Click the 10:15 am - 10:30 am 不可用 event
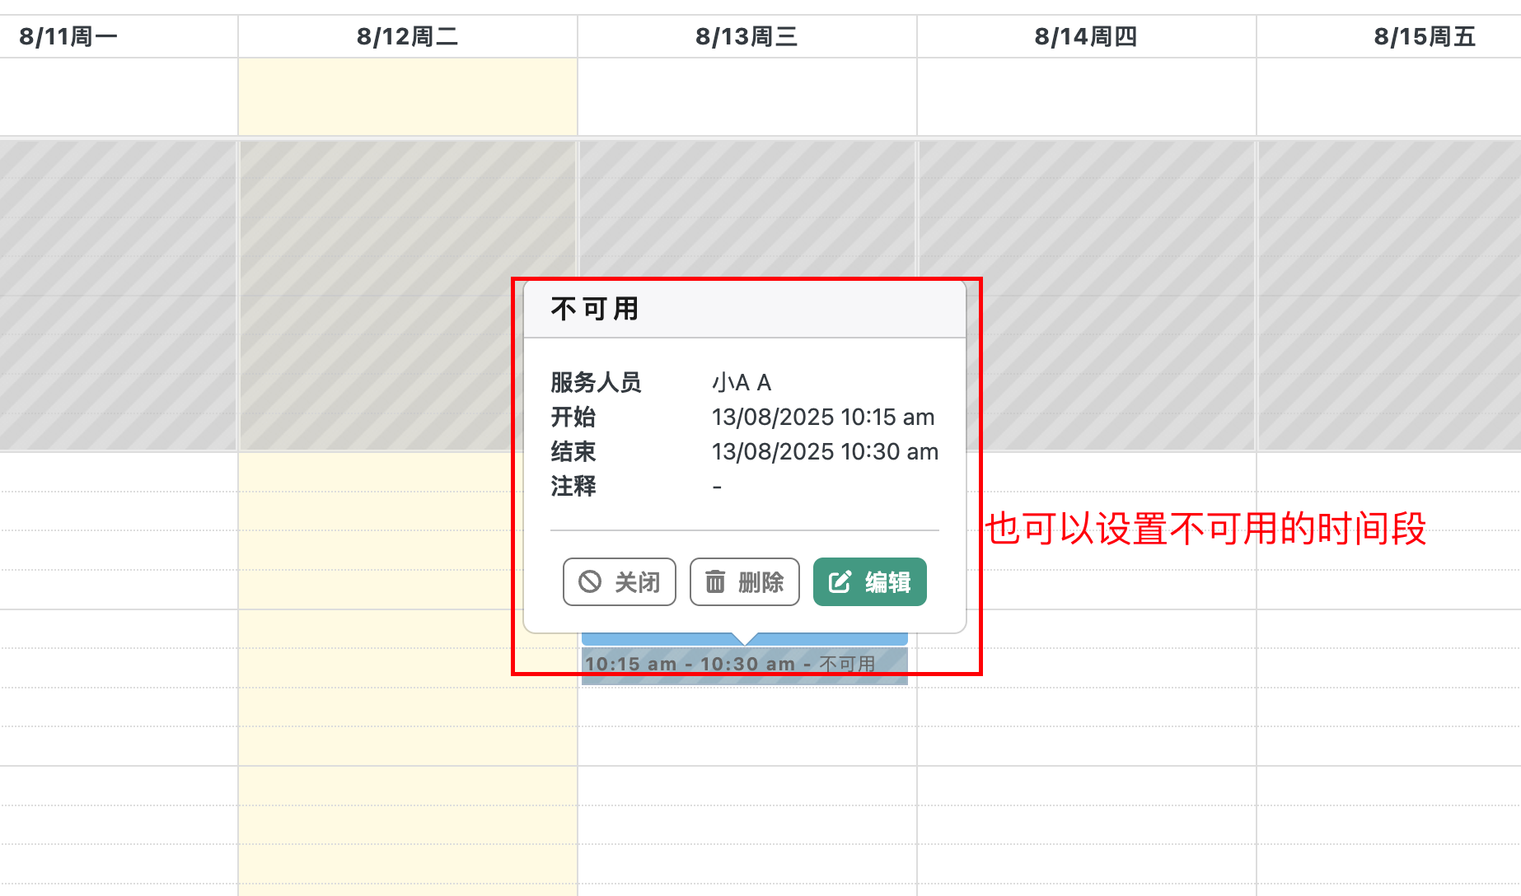This screenshot has height=896, width=1521. tap(745, 665)
